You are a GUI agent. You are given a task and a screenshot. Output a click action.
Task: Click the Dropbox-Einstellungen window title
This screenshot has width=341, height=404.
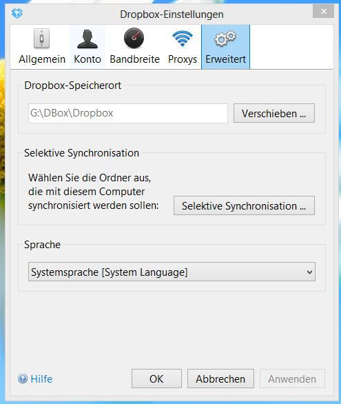(172, 14)
